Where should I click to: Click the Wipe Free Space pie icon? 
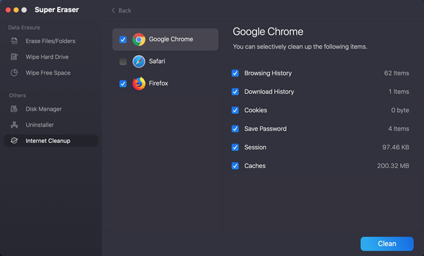14,73
